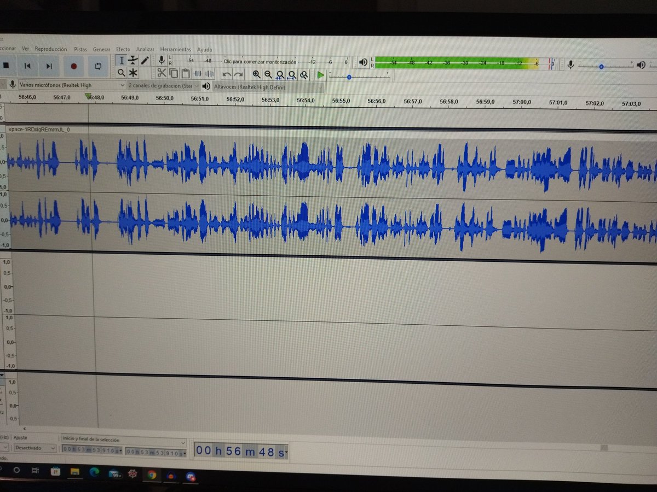Click the selection start time field
The image size is (657, 492).
coord(92,451)
